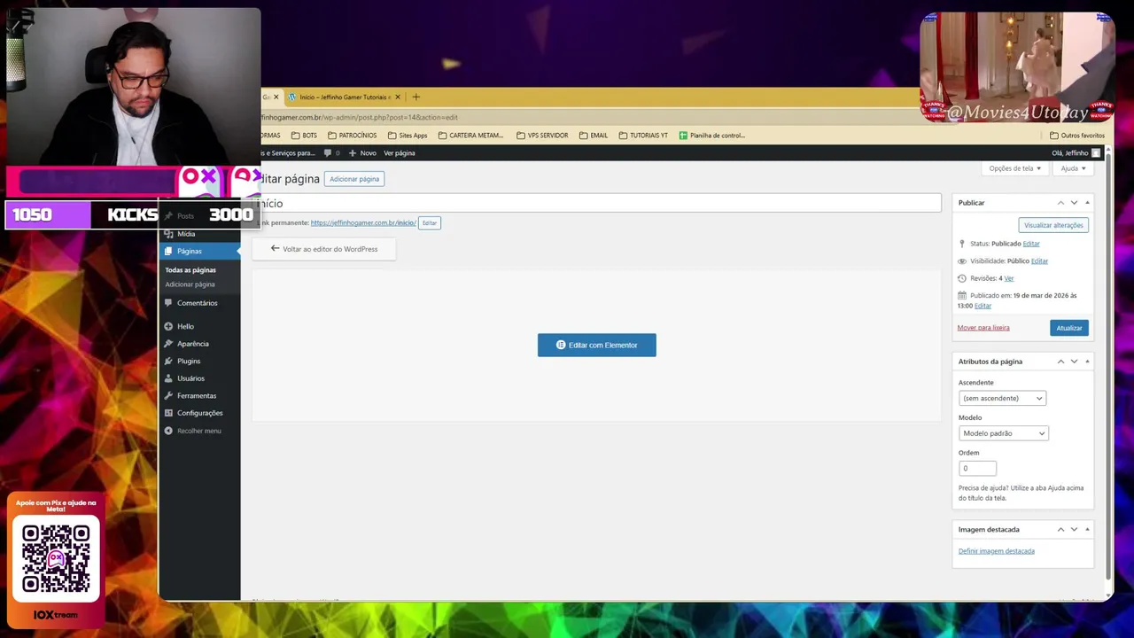Open the Aparência menu item

coord(199,344)
